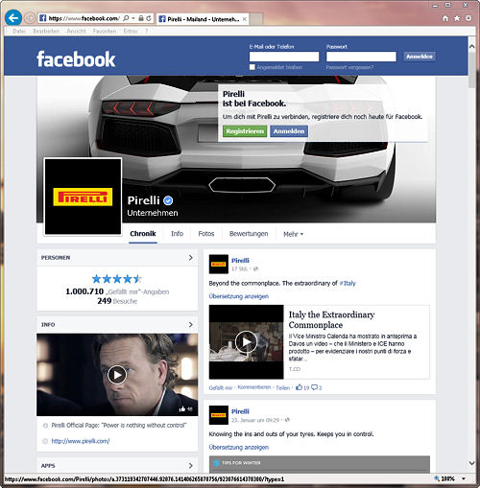Image resolution: width=480 pixels, height=488 pixels.
Task: Refresh the page with the reload icon
Action: pyautogui.click(x=149, y=18)
